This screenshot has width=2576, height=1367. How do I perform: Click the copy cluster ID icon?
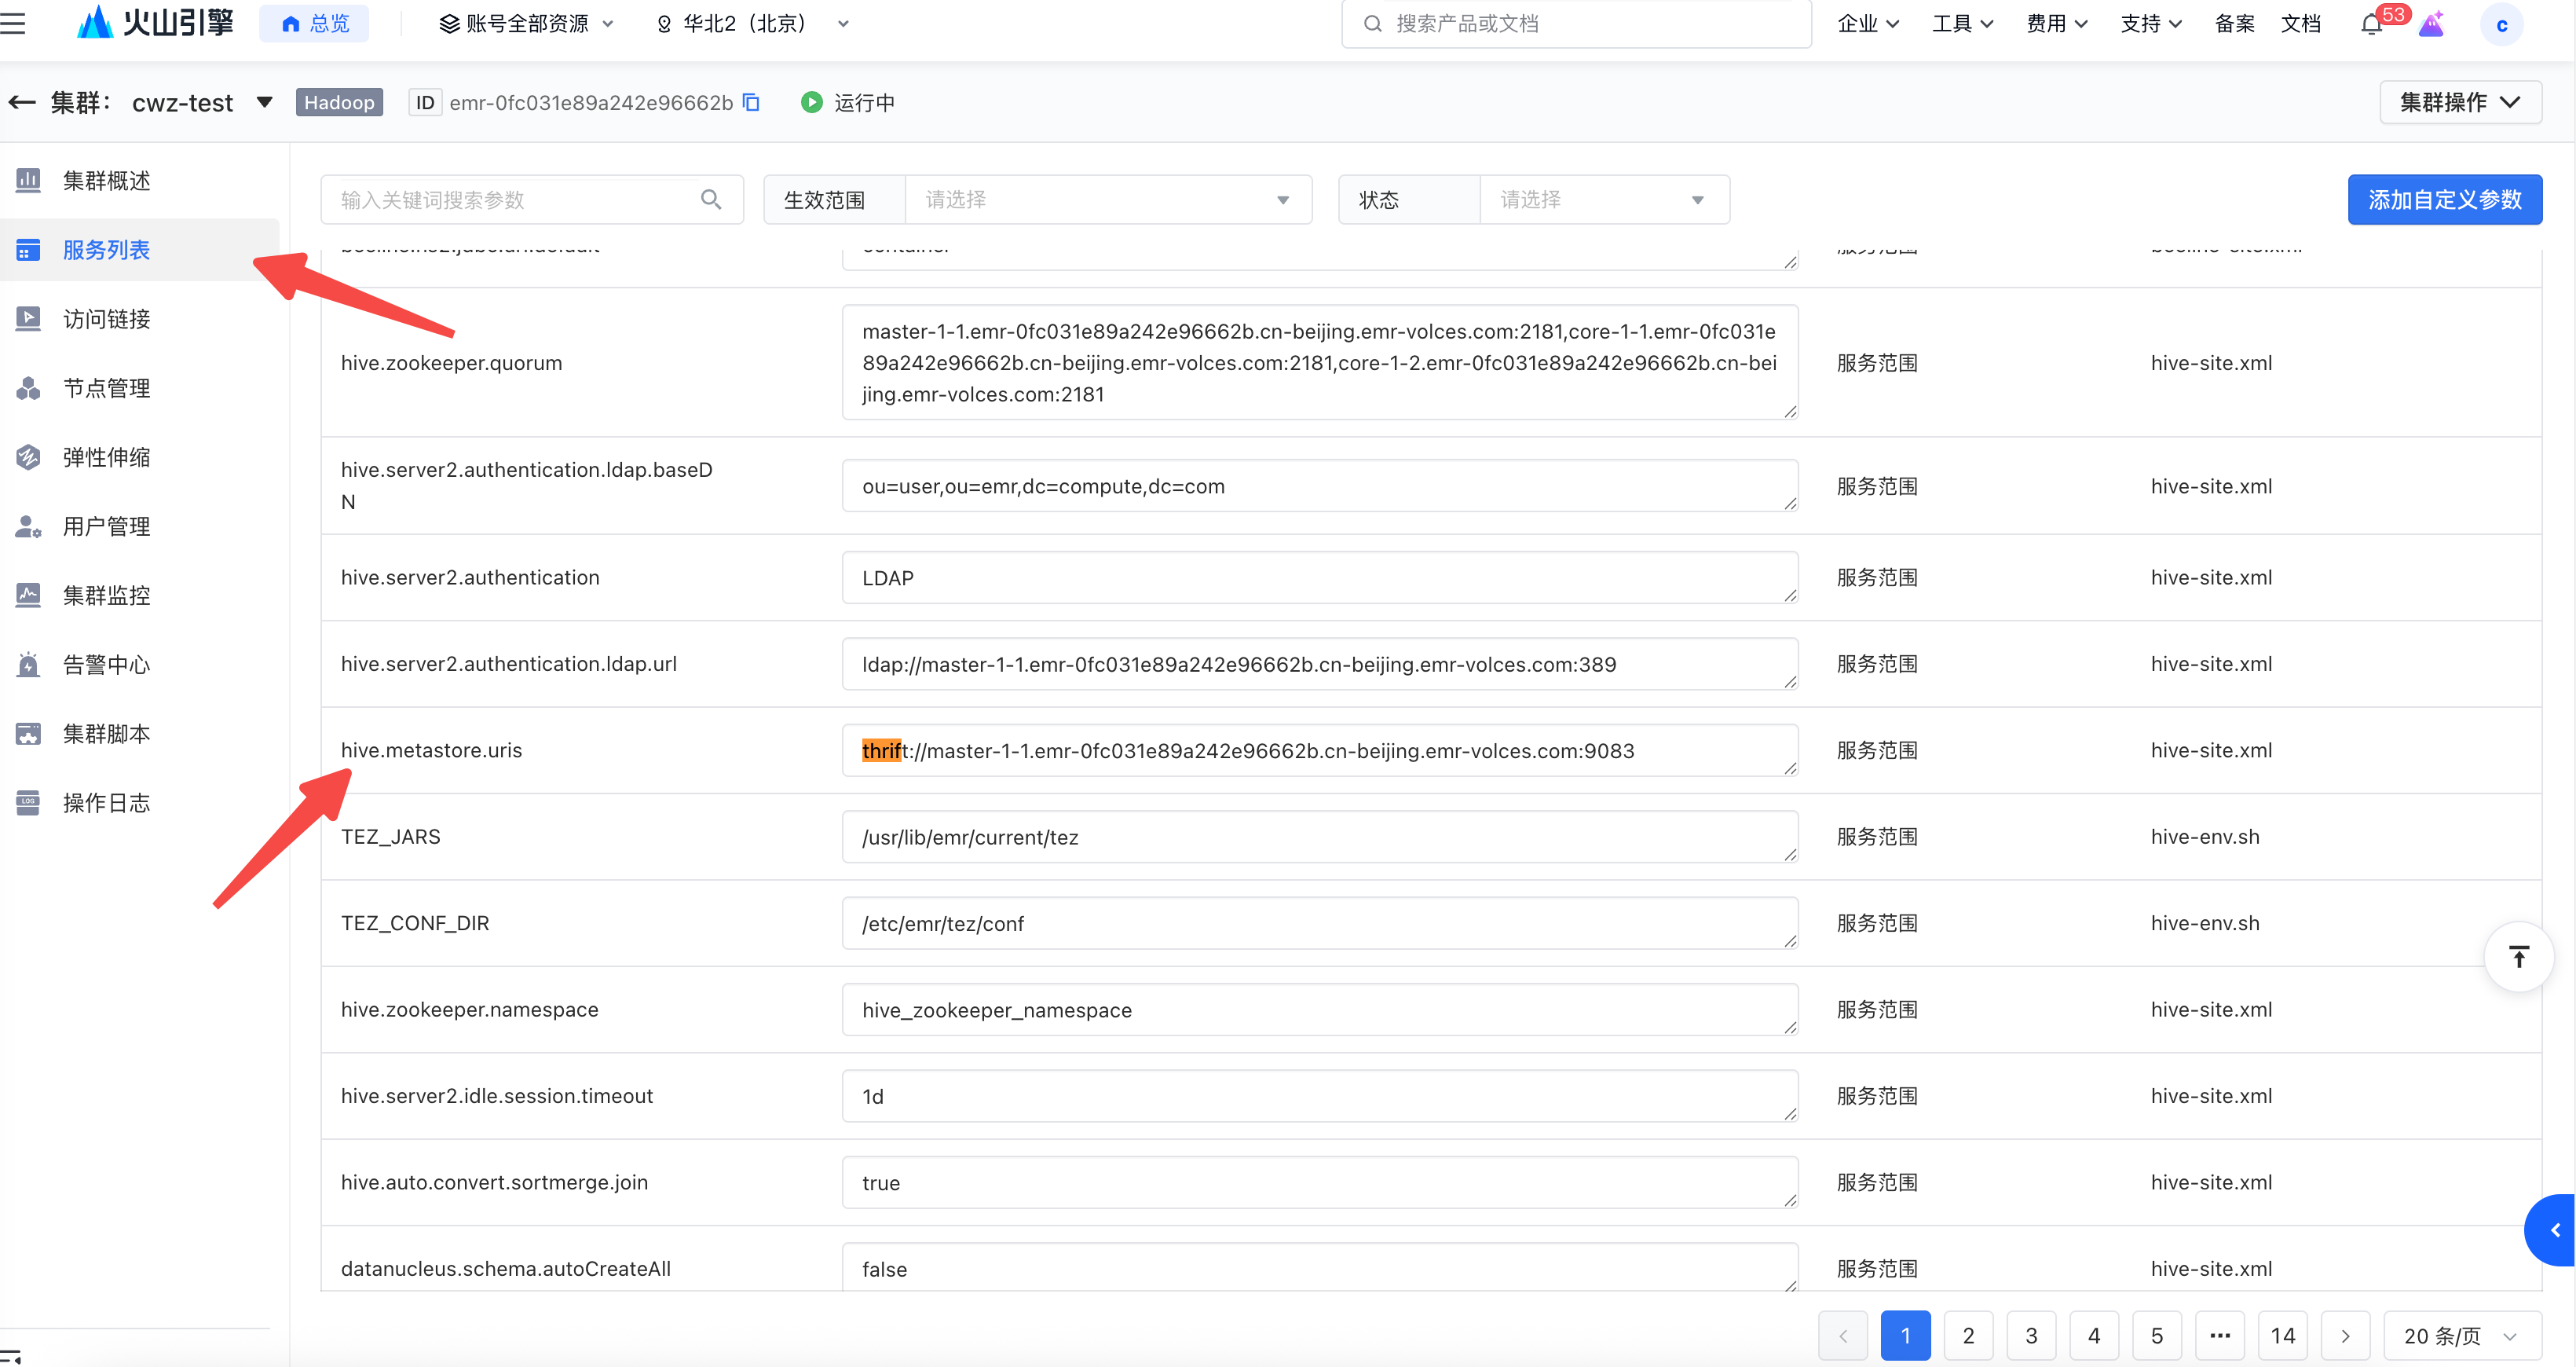pyautogui.click(x=751, y=103)
